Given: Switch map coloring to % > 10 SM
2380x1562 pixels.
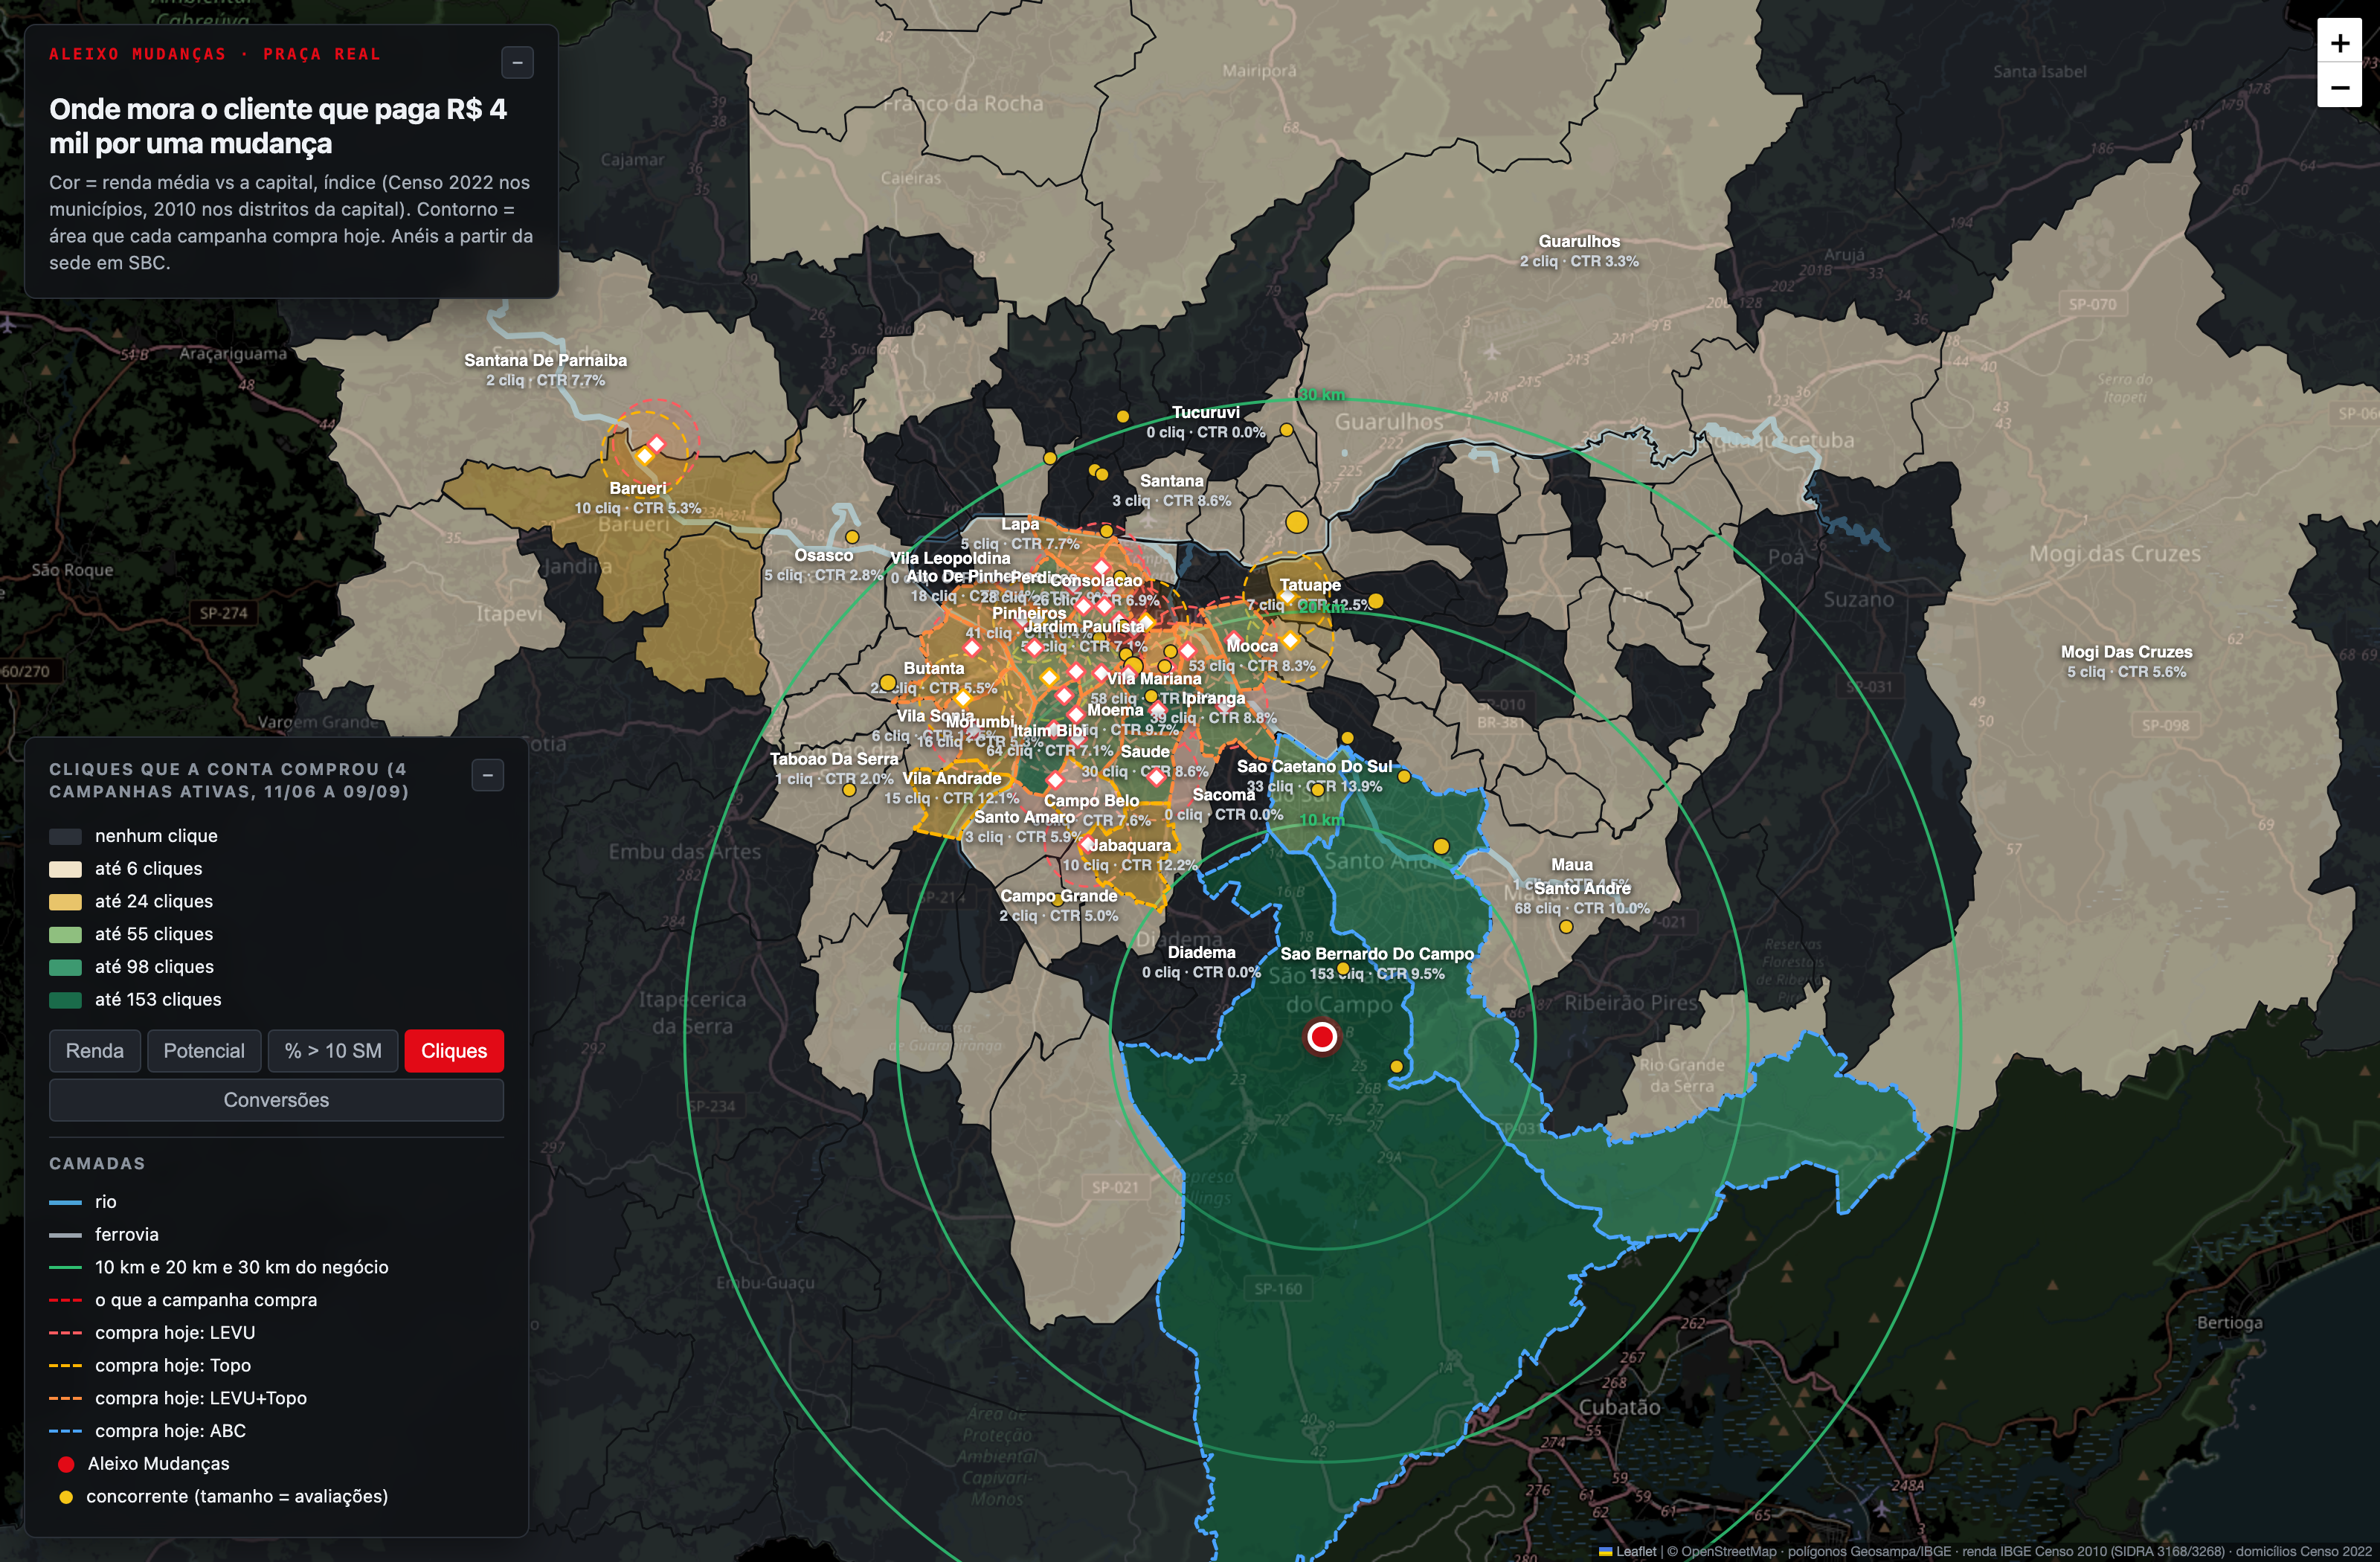Looking at the screenshot, I should (333, 1051).
